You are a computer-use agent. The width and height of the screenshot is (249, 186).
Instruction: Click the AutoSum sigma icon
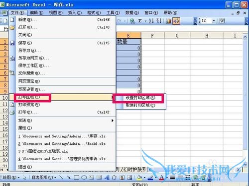[x=140, y=21]
